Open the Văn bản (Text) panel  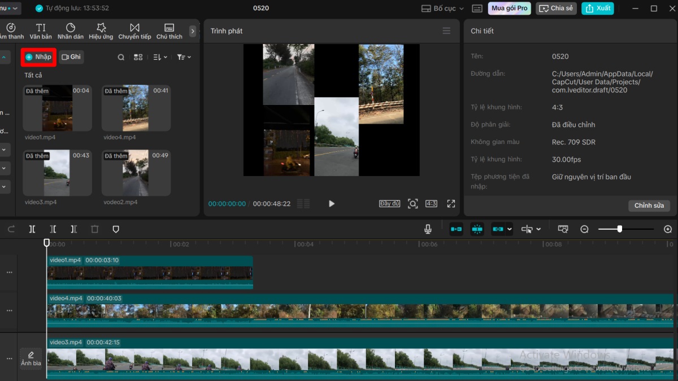pyautogui.click(x=40, y=31)
